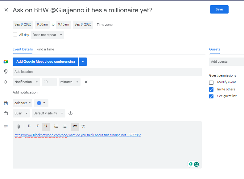Save the event

[x=219, y=9]
